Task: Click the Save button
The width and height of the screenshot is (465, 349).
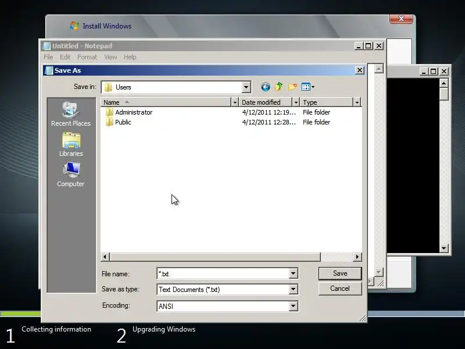Action: click(x=340, y=273)
